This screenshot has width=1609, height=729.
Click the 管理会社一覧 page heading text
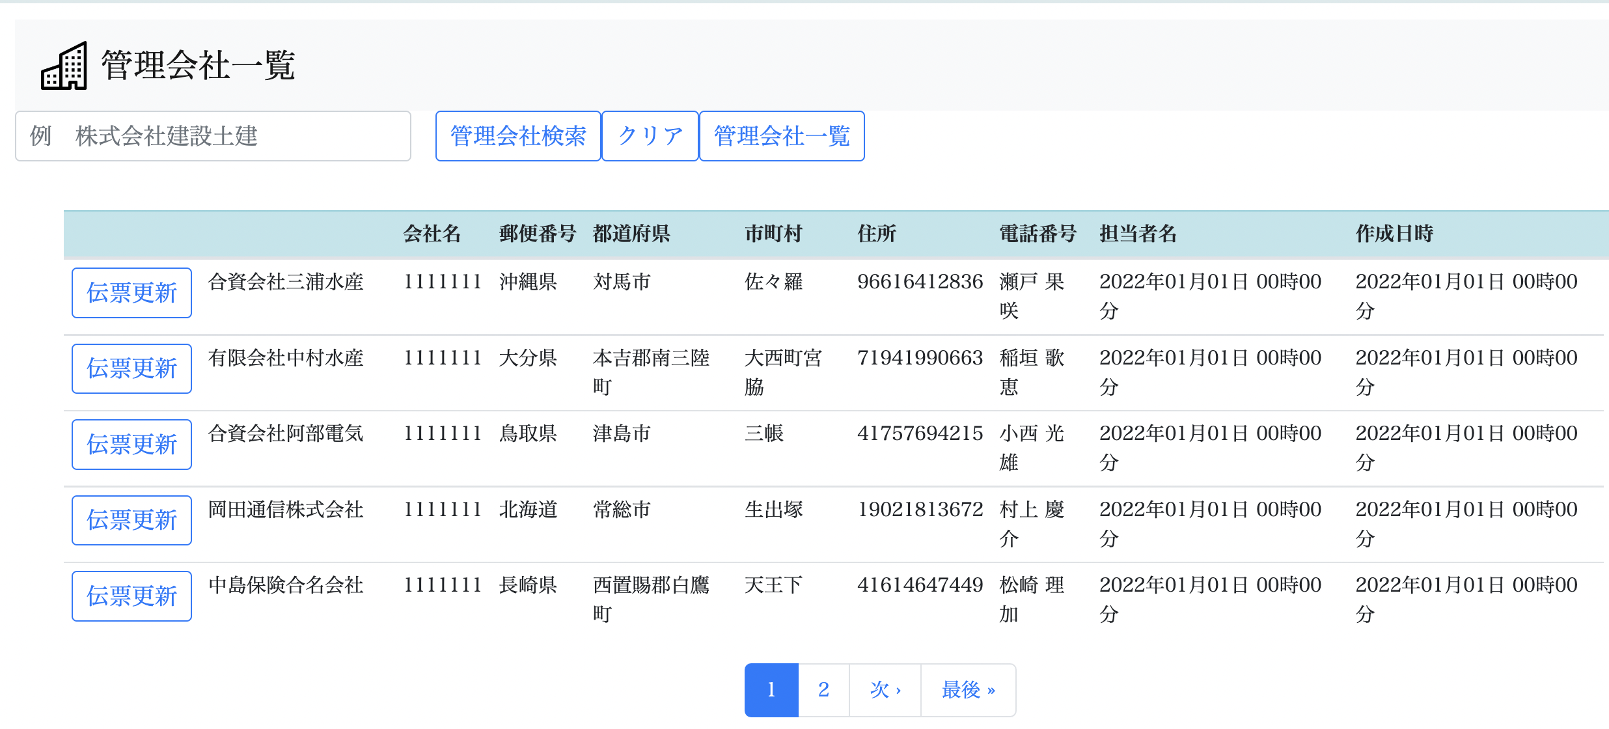(x=198, y=66)
